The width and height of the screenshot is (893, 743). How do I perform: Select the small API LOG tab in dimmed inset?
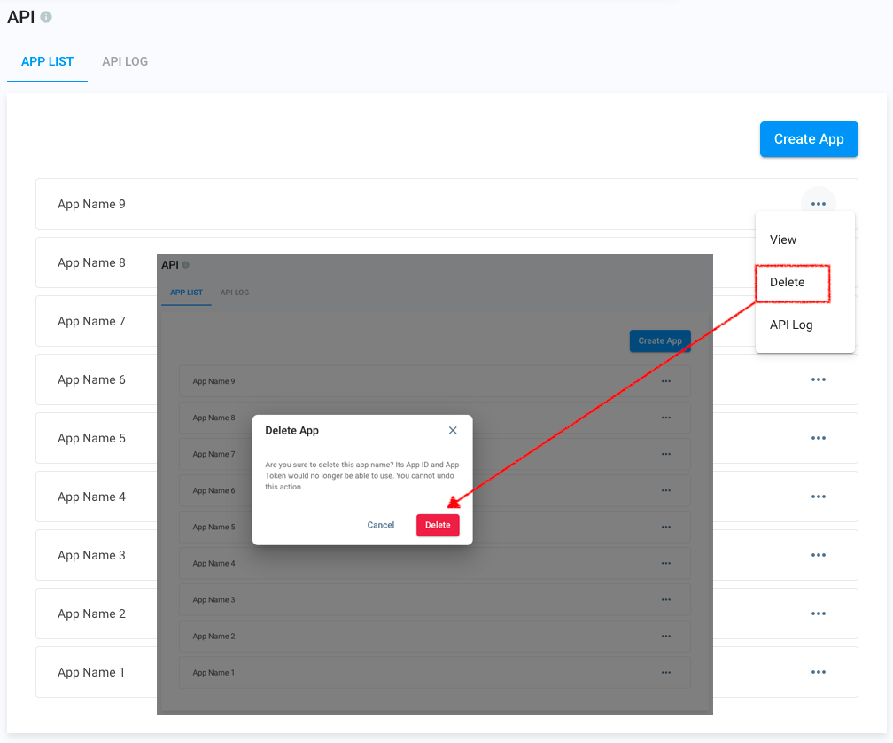click(235, 293)
